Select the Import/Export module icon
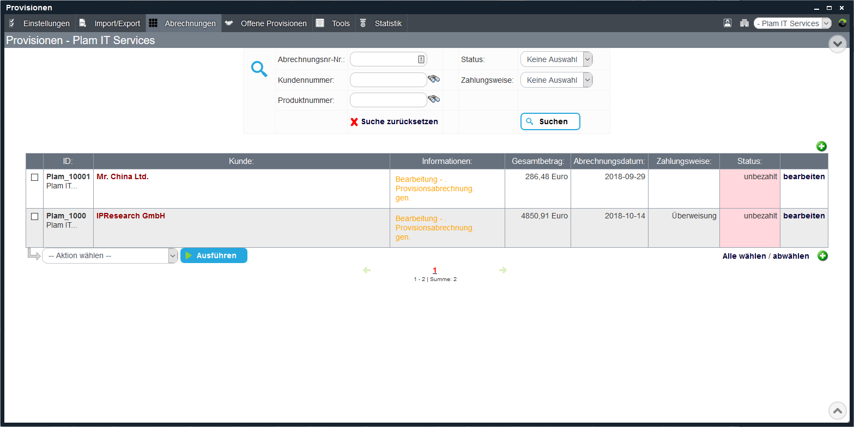This screenshot has height=427, width=854. pos(82,23)
